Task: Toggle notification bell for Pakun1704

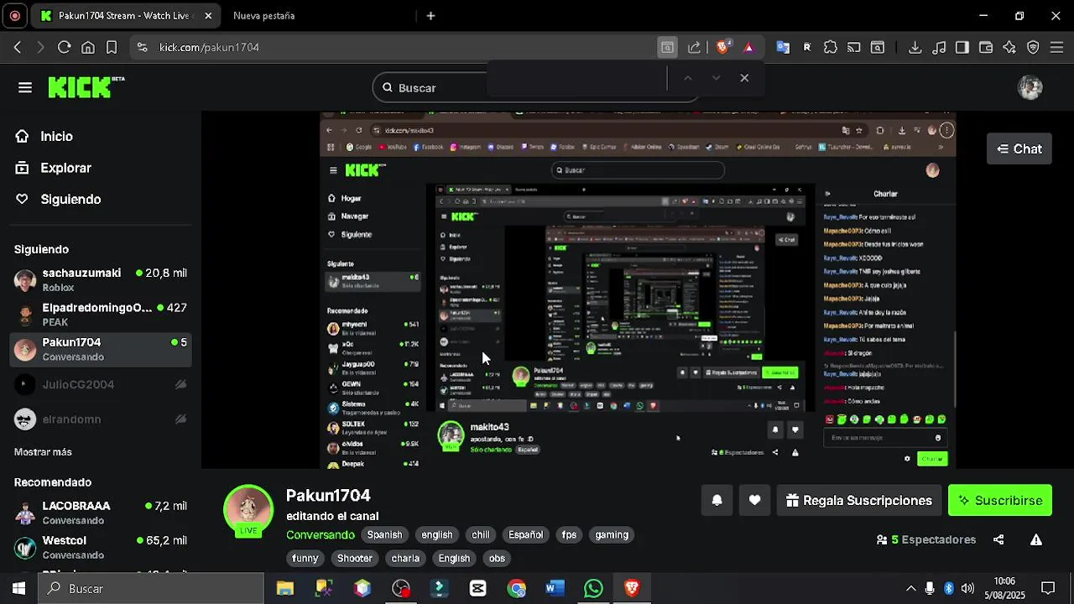Action: [717, 500]
